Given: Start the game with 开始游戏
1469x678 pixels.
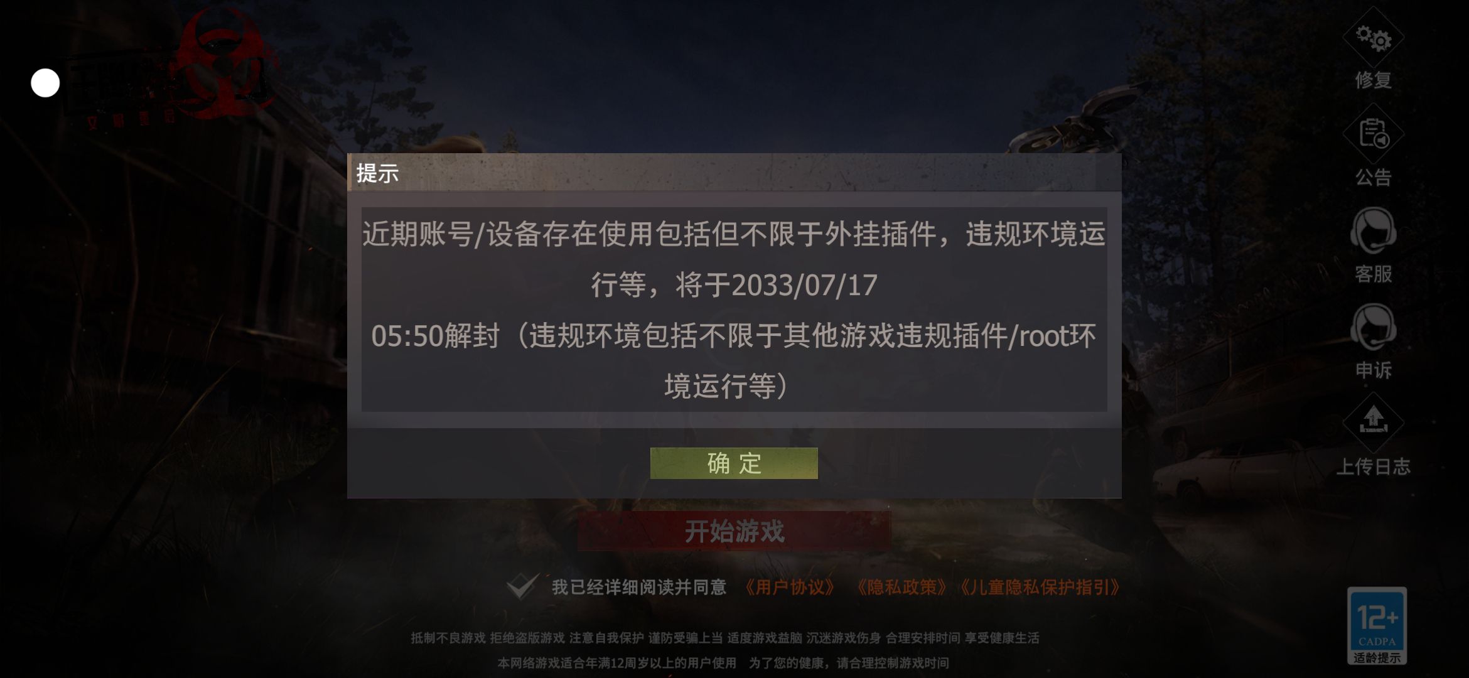Looking at the screenshot, I should click(734, 531).
